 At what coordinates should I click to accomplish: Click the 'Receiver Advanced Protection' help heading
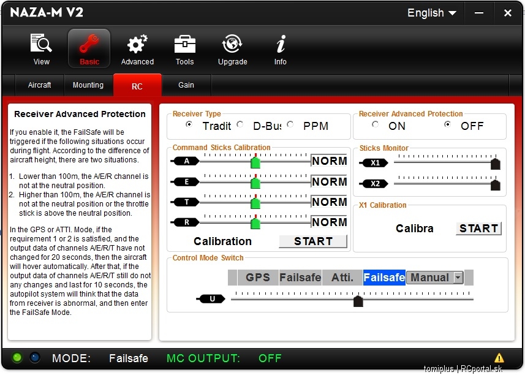tap(80, 114)
